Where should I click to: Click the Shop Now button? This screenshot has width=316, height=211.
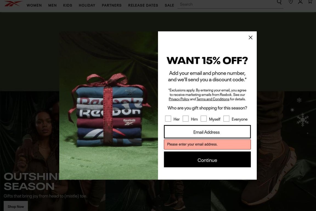[x=16, y=206]
